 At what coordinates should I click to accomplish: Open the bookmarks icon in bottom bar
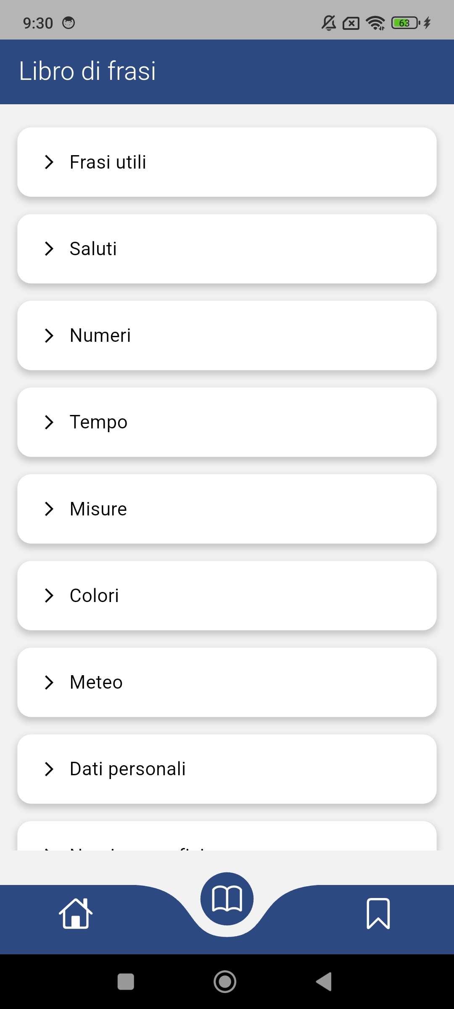pos(378,913)
